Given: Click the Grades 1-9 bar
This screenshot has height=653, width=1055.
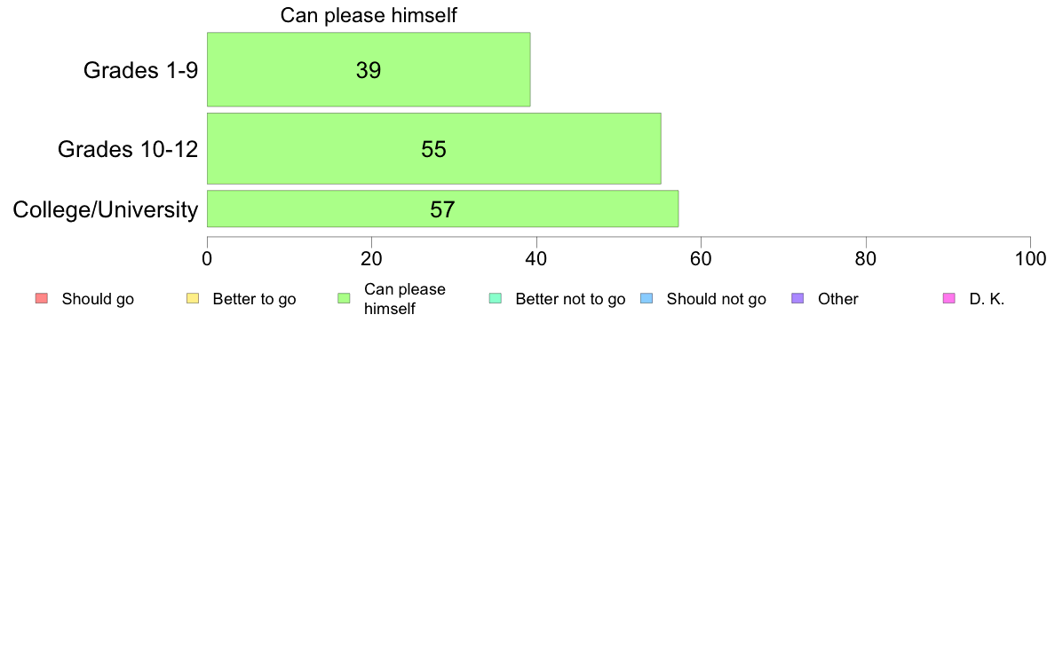Looking at the screenshot, I should (x=369, y=69).
